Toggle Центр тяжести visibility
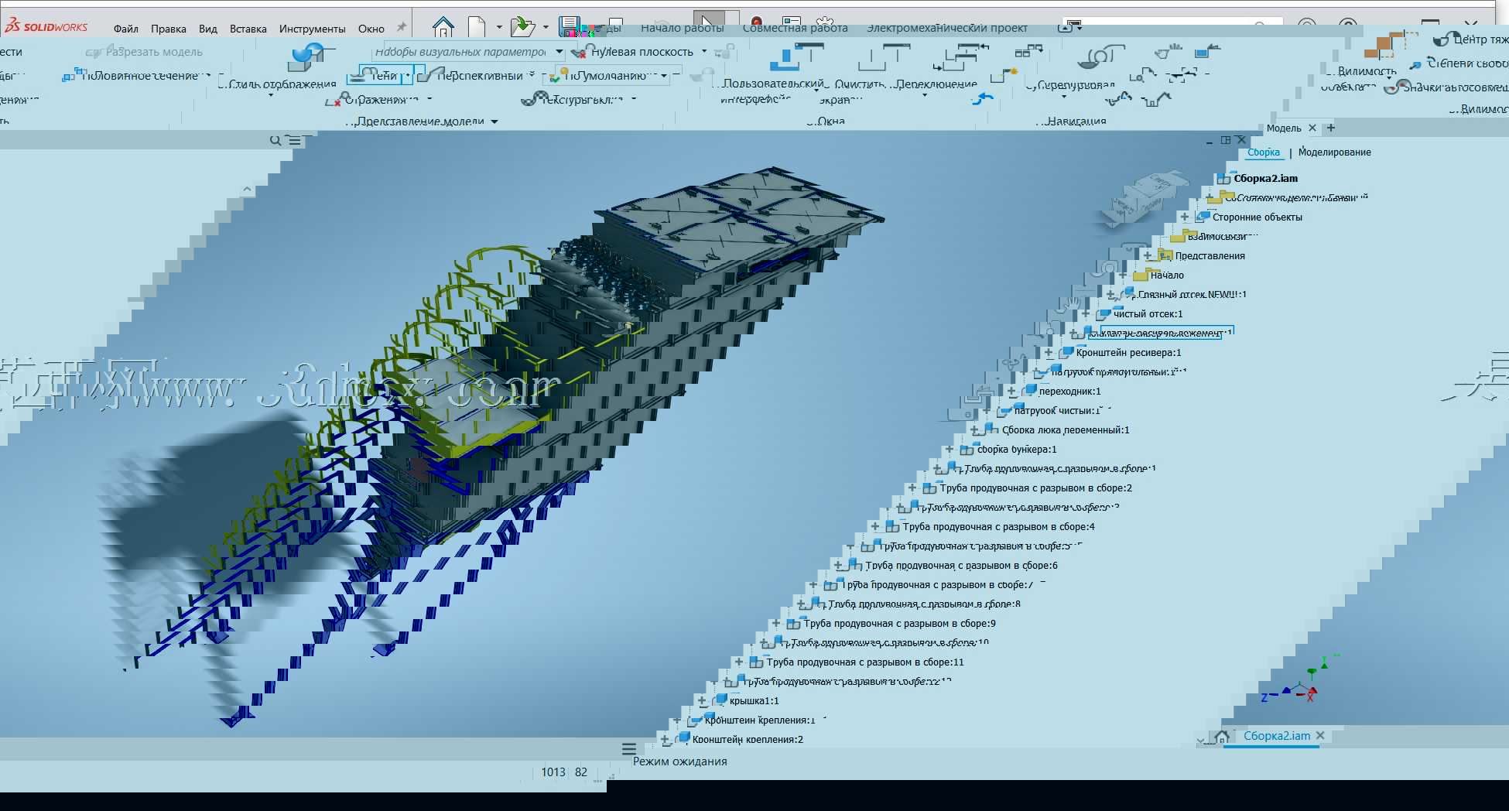The width and height of the screenshot is (1509, 811). 1470,39
